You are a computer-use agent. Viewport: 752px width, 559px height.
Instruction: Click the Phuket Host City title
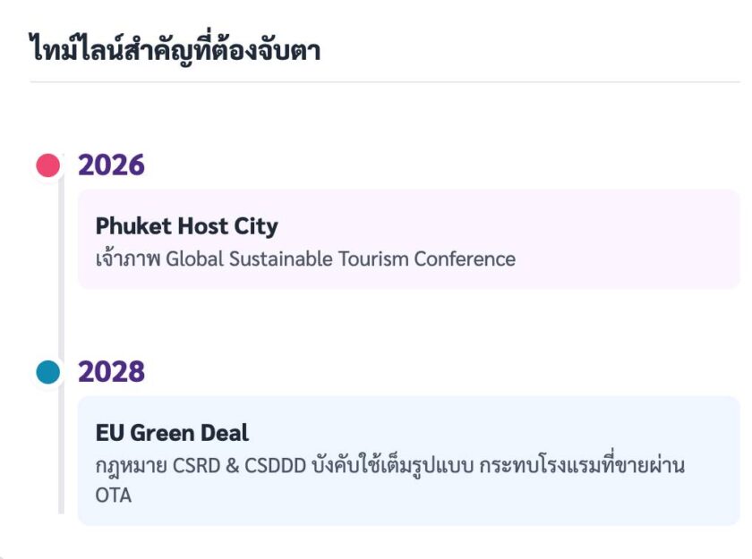[186, 226]
